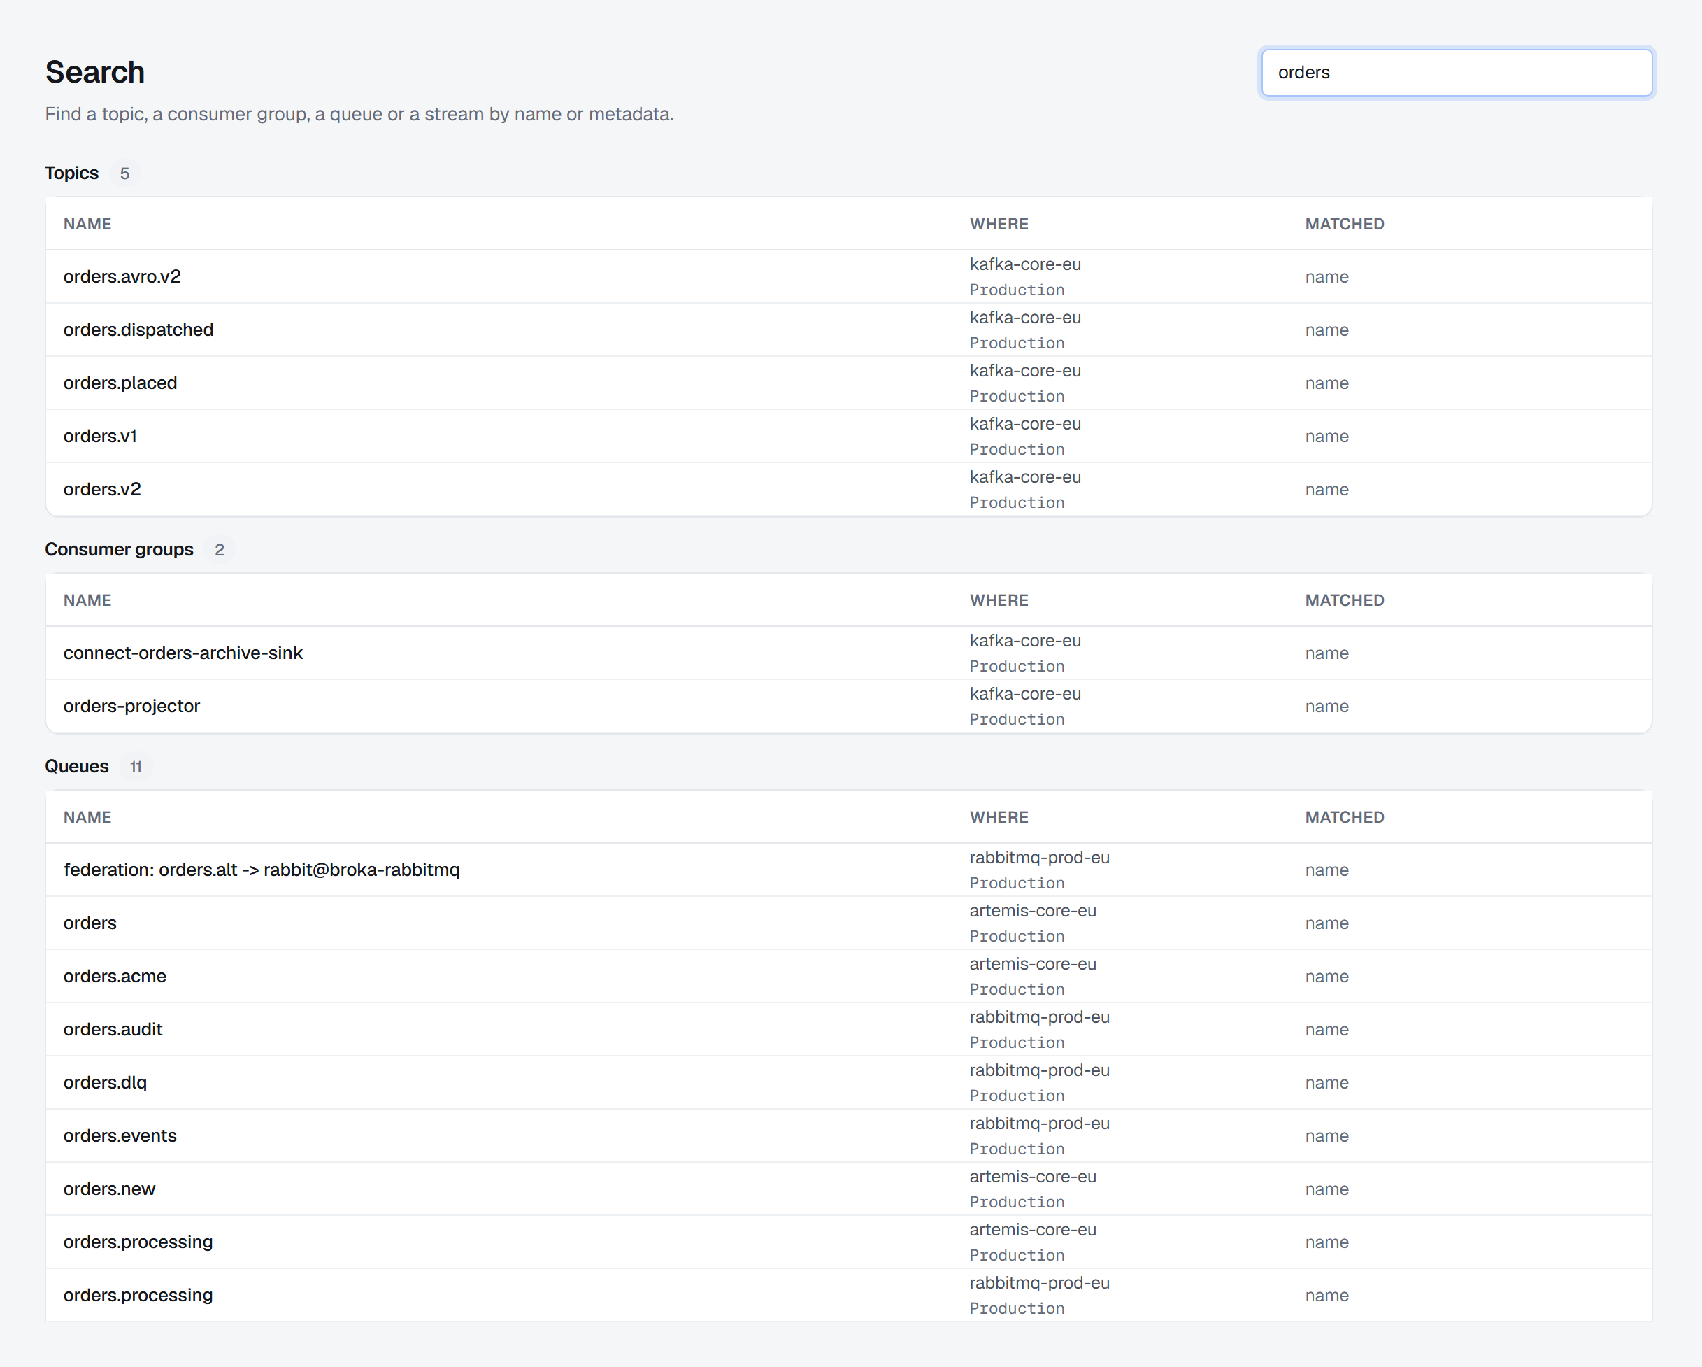The image size is (1702, 1367).
Task: Open topic orders.v2
Action: 849,489
